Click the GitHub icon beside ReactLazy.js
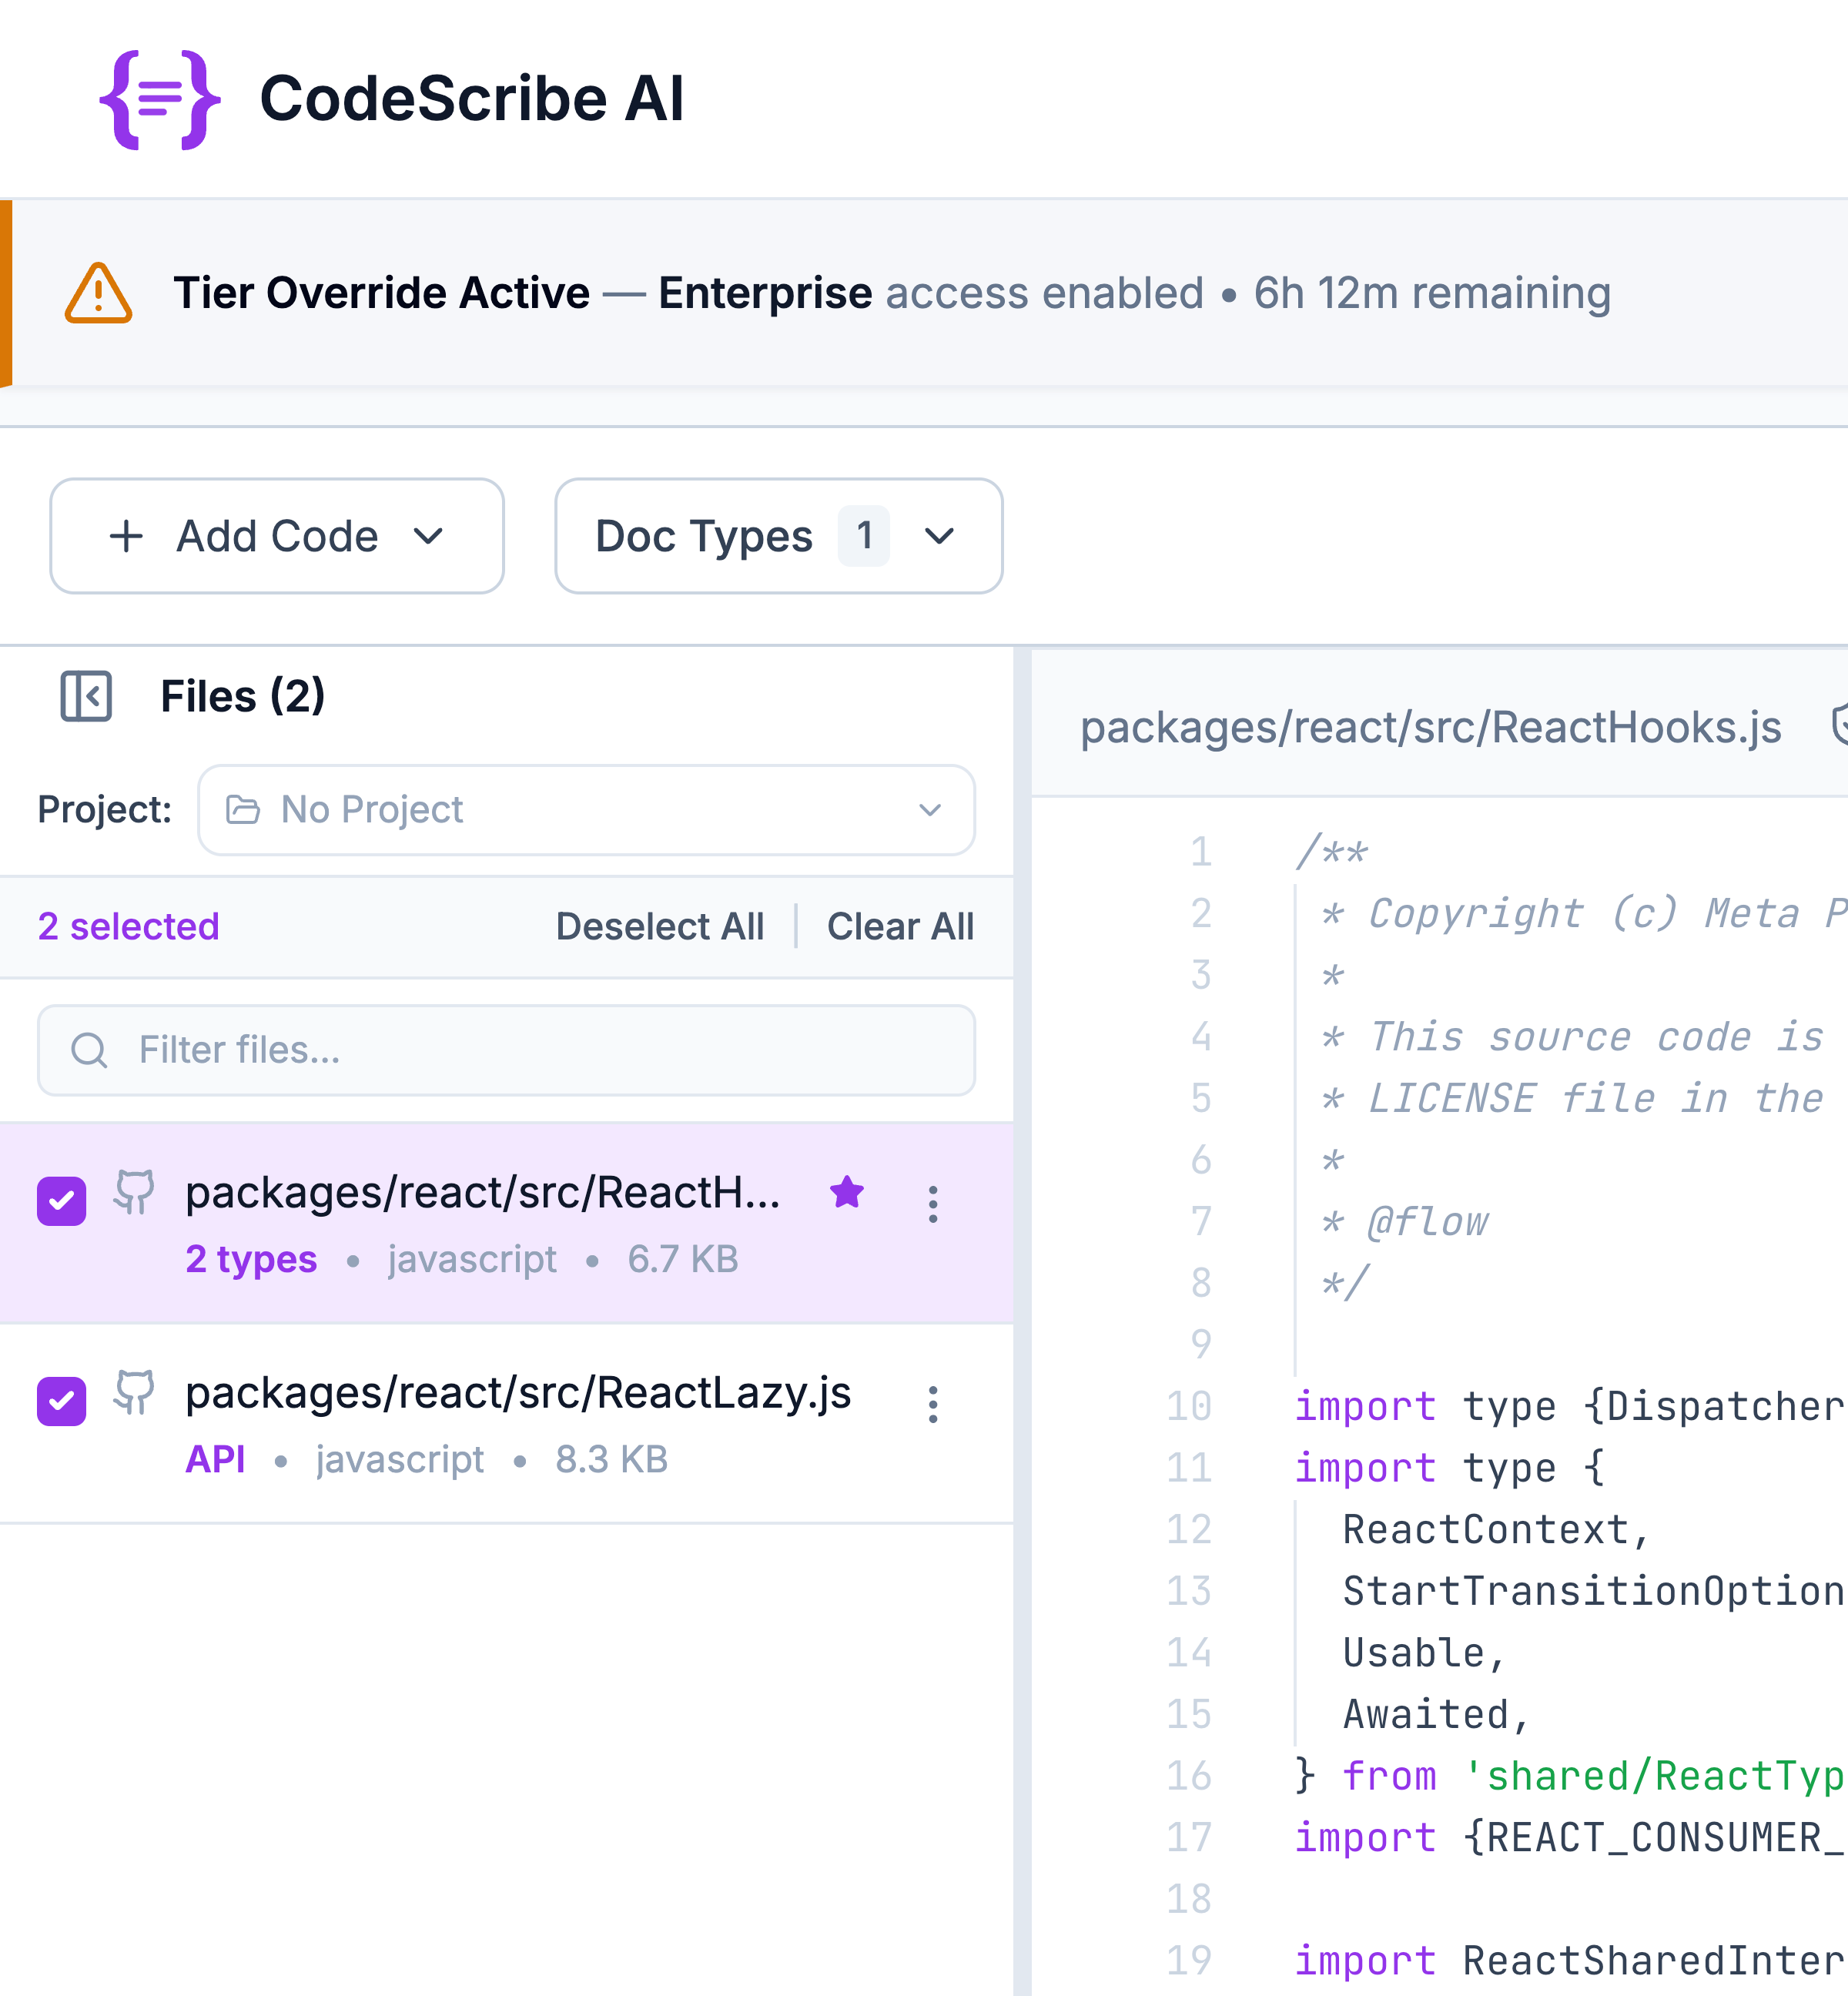The width and height of the screenshot is (1848, 1996). 134,1392
